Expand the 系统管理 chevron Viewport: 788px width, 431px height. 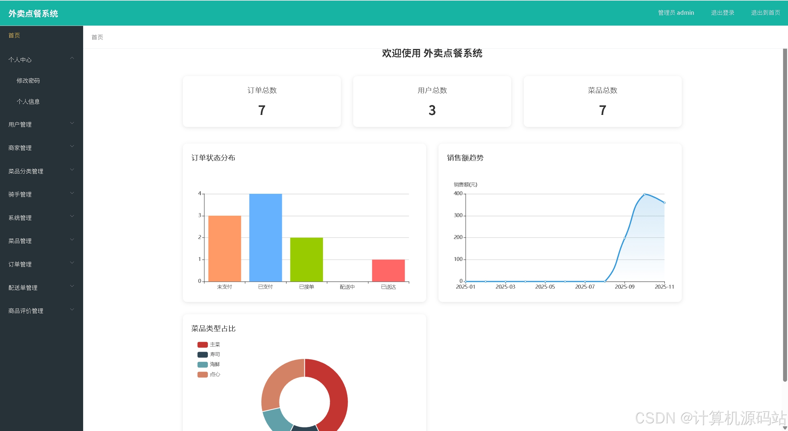tap(72, 216)
